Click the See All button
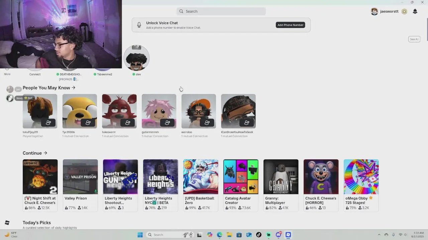Screen dimensions: 428x240 [414, 39]
